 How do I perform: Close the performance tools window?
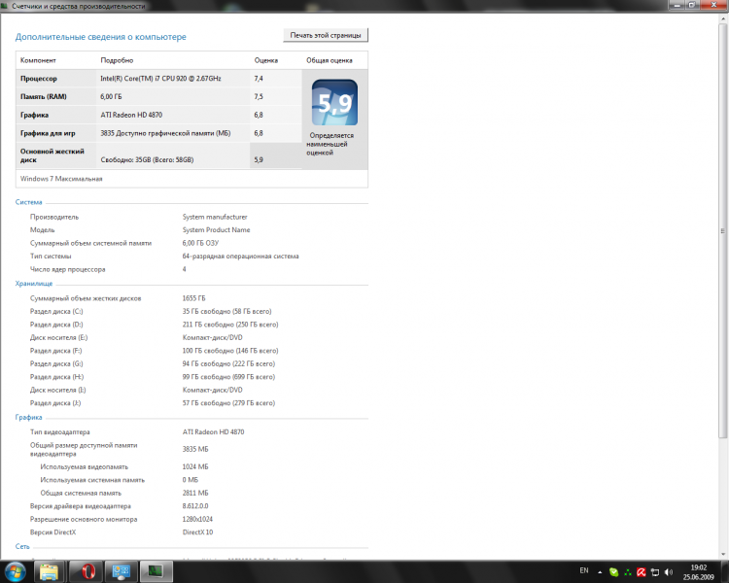pyautogui.click(x=713, y=5)
